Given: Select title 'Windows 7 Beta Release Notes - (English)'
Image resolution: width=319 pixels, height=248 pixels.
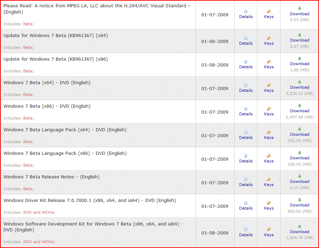Looking at the screenshot, I should click(x=52, y=177).
